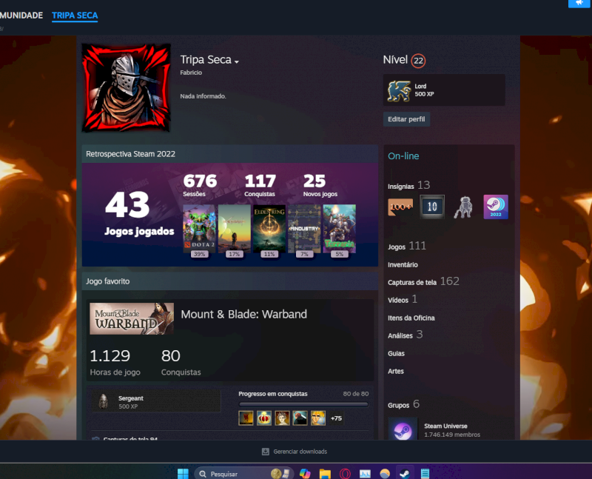Open Capturas de tela 162 link
592x479 pixels.
click(423, 282)
